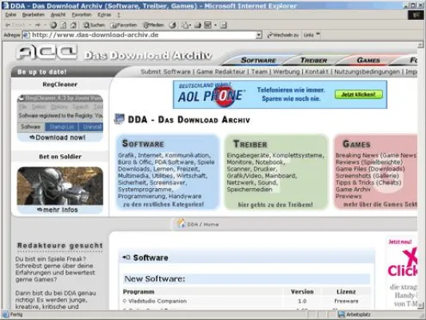Open the History (Verlauf) toolbar icon
426x320 pixels.
173,26
